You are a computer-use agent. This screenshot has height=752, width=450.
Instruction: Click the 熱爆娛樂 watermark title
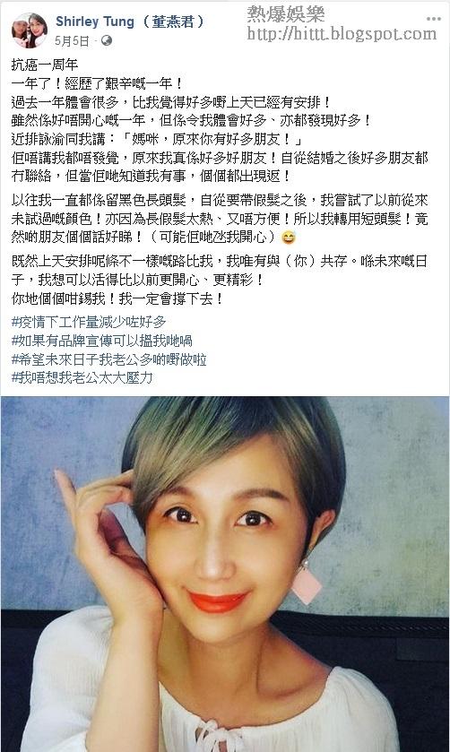tap(285, 14)
